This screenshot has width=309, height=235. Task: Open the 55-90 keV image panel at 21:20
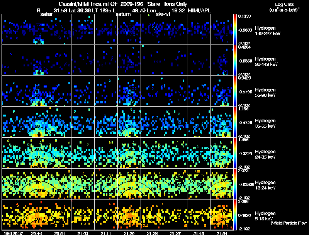[x=129, y=91]
